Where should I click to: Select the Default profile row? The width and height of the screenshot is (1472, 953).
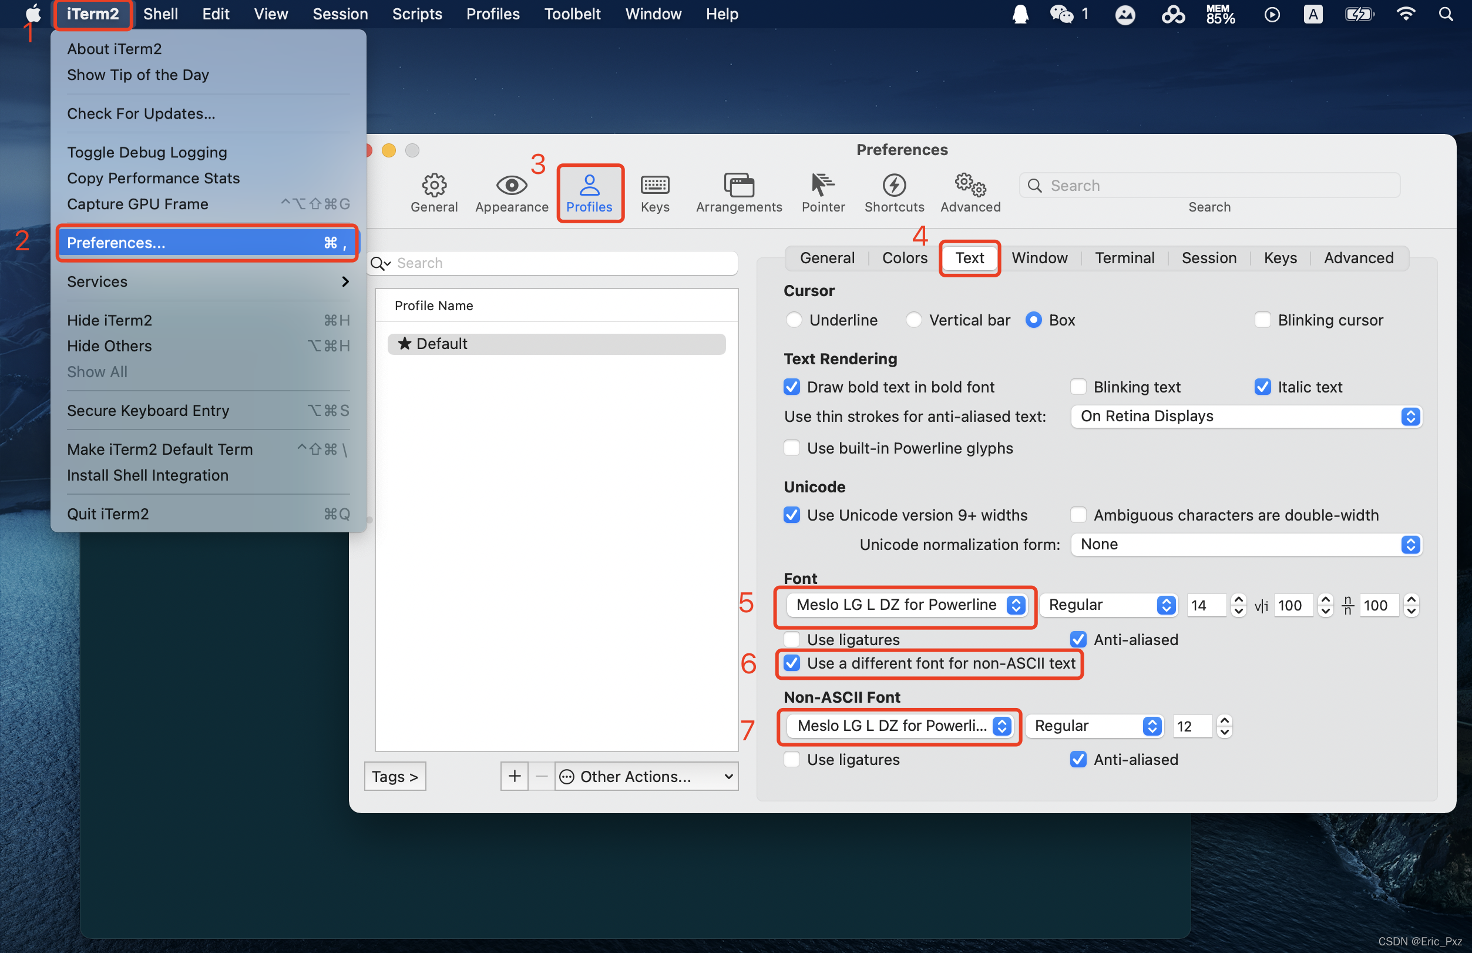[556, 344]
